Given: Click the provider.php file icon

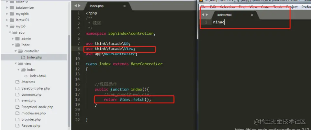Looking at the screenshot, I should pyautogui.click(x=17, y=120).
